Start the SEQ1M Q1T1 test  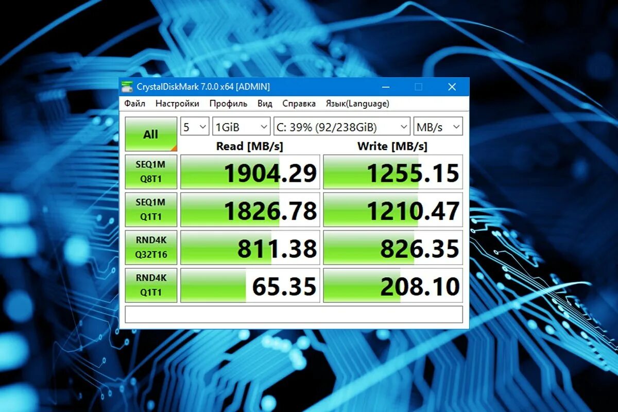151,210
